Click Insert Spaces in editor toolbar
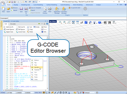This screenshot has height=94, width=127. click(x=9, y=29)
